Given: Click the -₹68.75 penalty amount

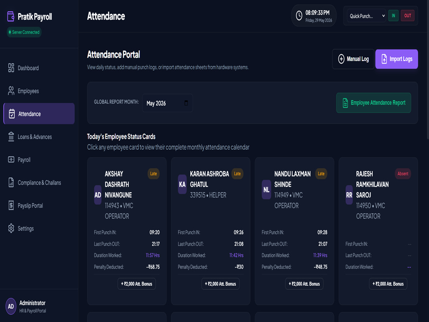Looking at the screenshot, I should coord(153,267).
